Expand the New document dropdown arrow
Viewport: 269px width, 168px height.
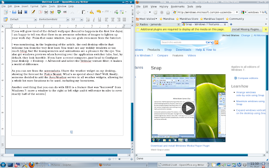coord(10,12)
